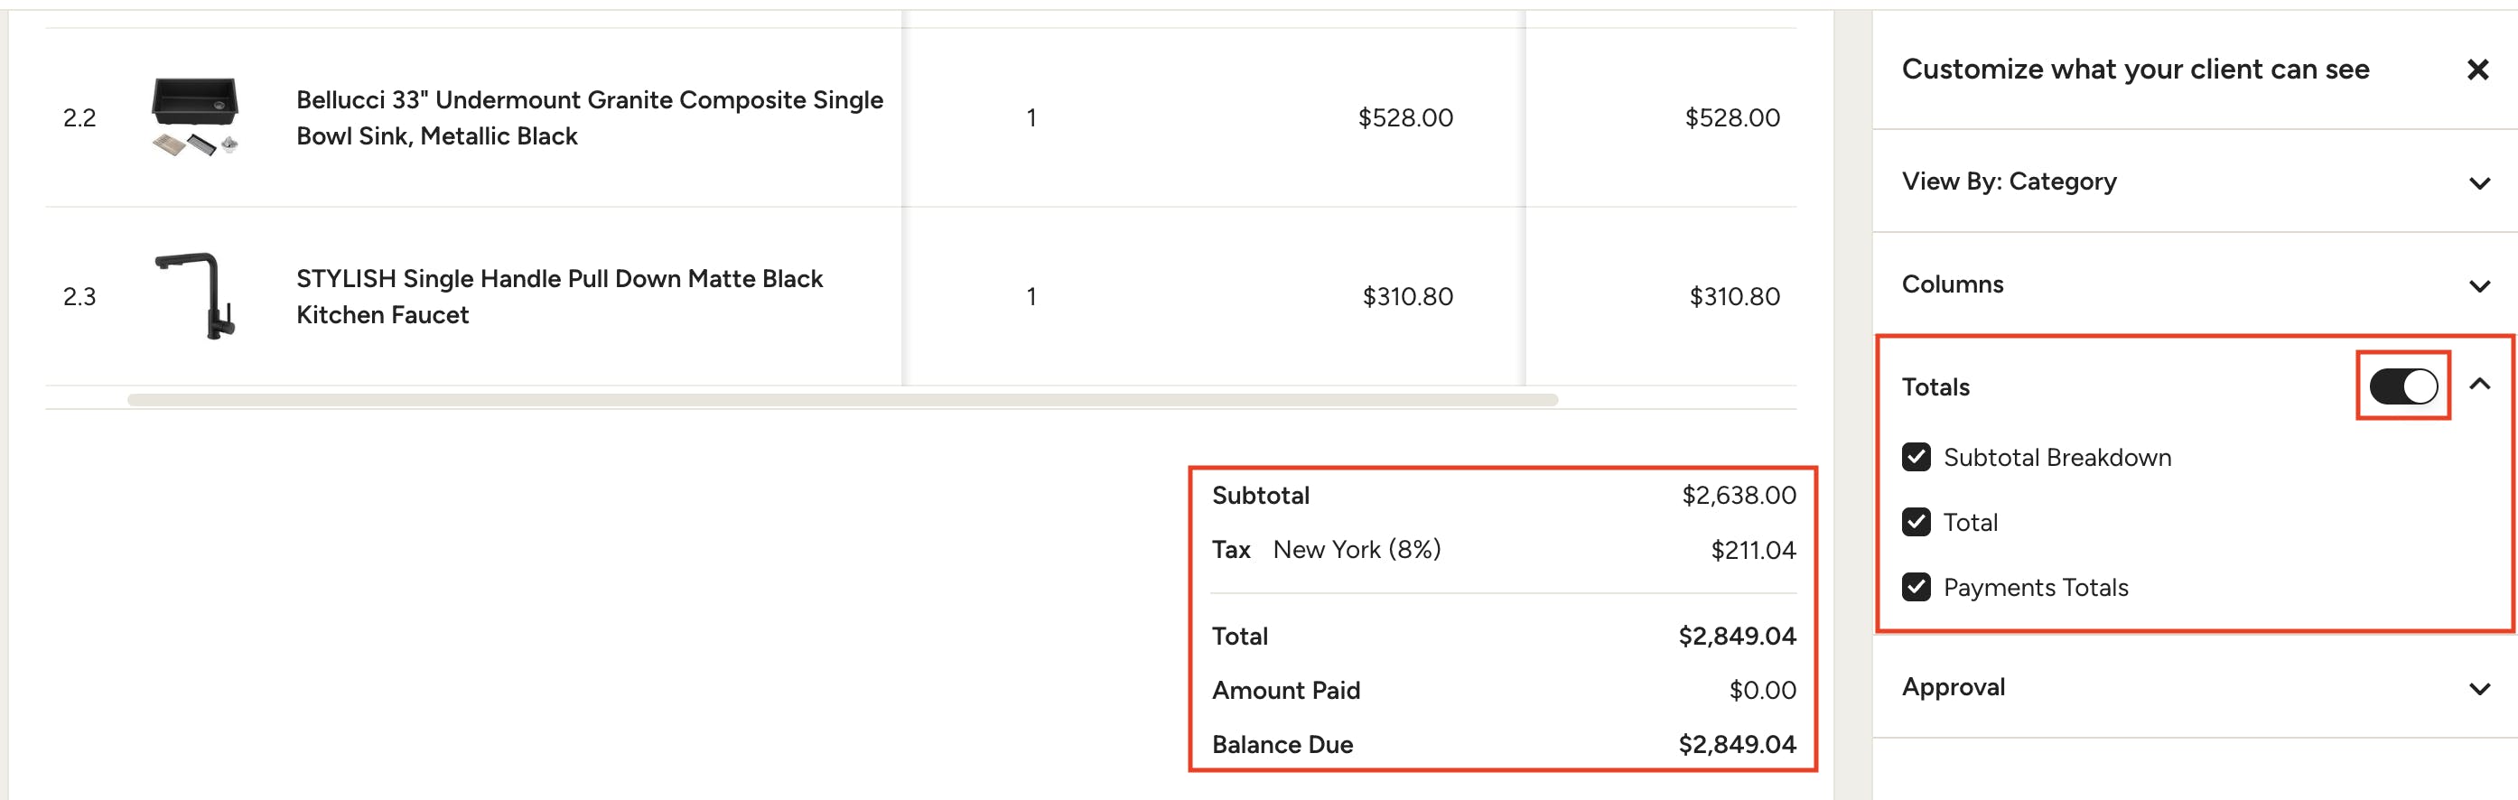
Task: Close the Customize client view panel
Action: [2477, 70]
